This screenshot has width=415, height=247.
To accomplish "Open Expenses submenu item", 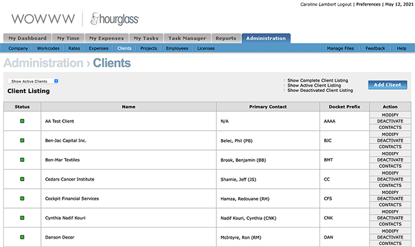I will pos(99,49).
